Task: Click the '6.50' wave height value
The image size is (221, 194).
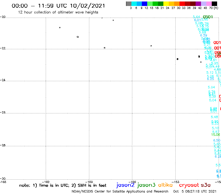Action: pyautogui.click(x=217, y=140)
